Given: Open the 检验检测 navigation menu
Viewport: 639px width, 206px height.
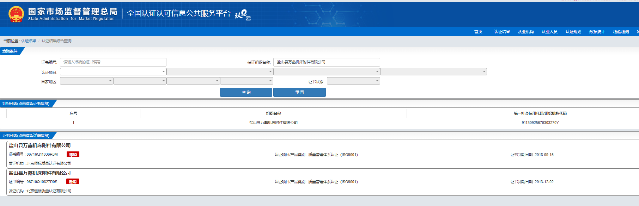Looking at the screenshot, I should click(x=621, y=32).
